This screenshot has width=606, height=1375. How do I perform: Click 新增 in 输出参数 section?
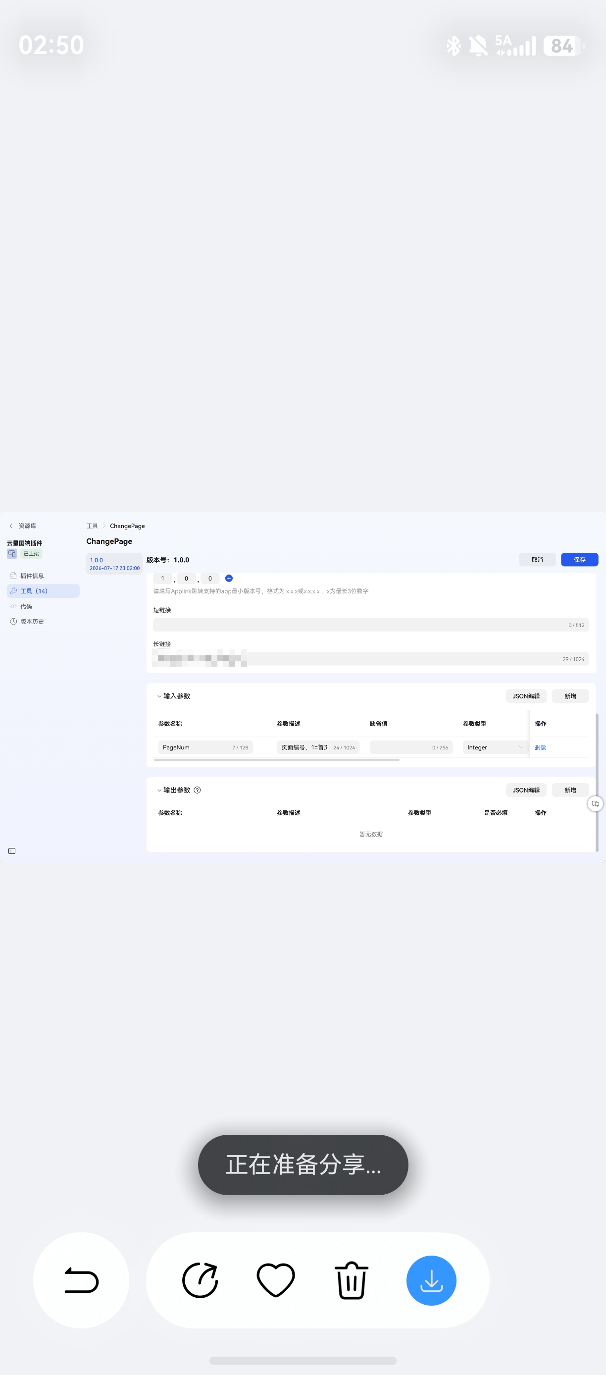tap(570, 790)
